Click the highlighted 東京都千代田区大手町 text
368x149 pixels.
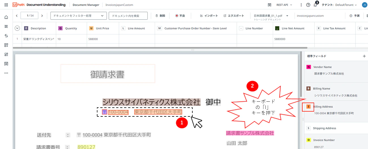[x=158, y=112]
